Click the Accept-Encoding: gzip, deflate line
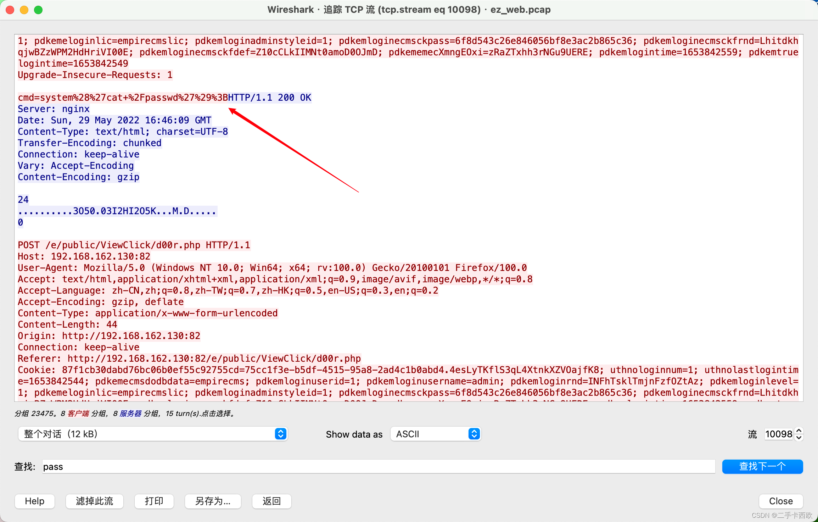Viewport: 818px width, 522px height. [101, 302]
